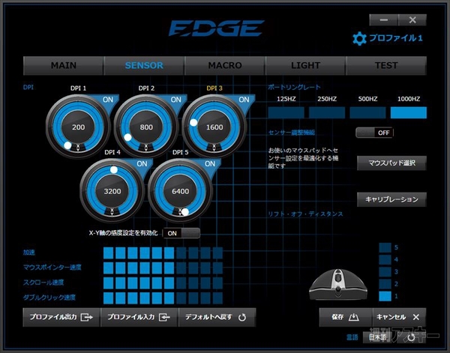The width and height of the screenshot is (450, 353).
Task: Select 1000HZ polling rate
Action: (x=409, y=112)
